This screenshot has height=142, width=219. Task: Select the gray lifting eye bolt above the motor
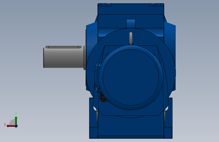pos(131,39)
